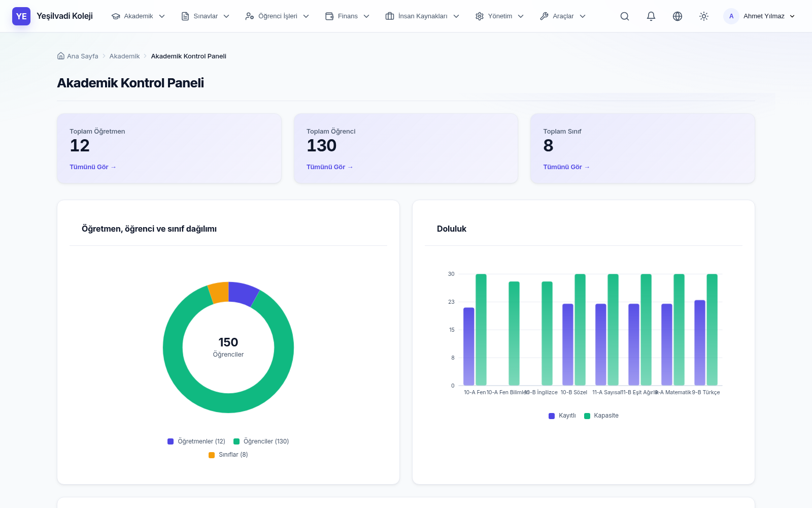This screenshot has width=812, height=508.
Task: Click the "Ahmet Yılmaz" user name
Action: [x=764, y=16]
